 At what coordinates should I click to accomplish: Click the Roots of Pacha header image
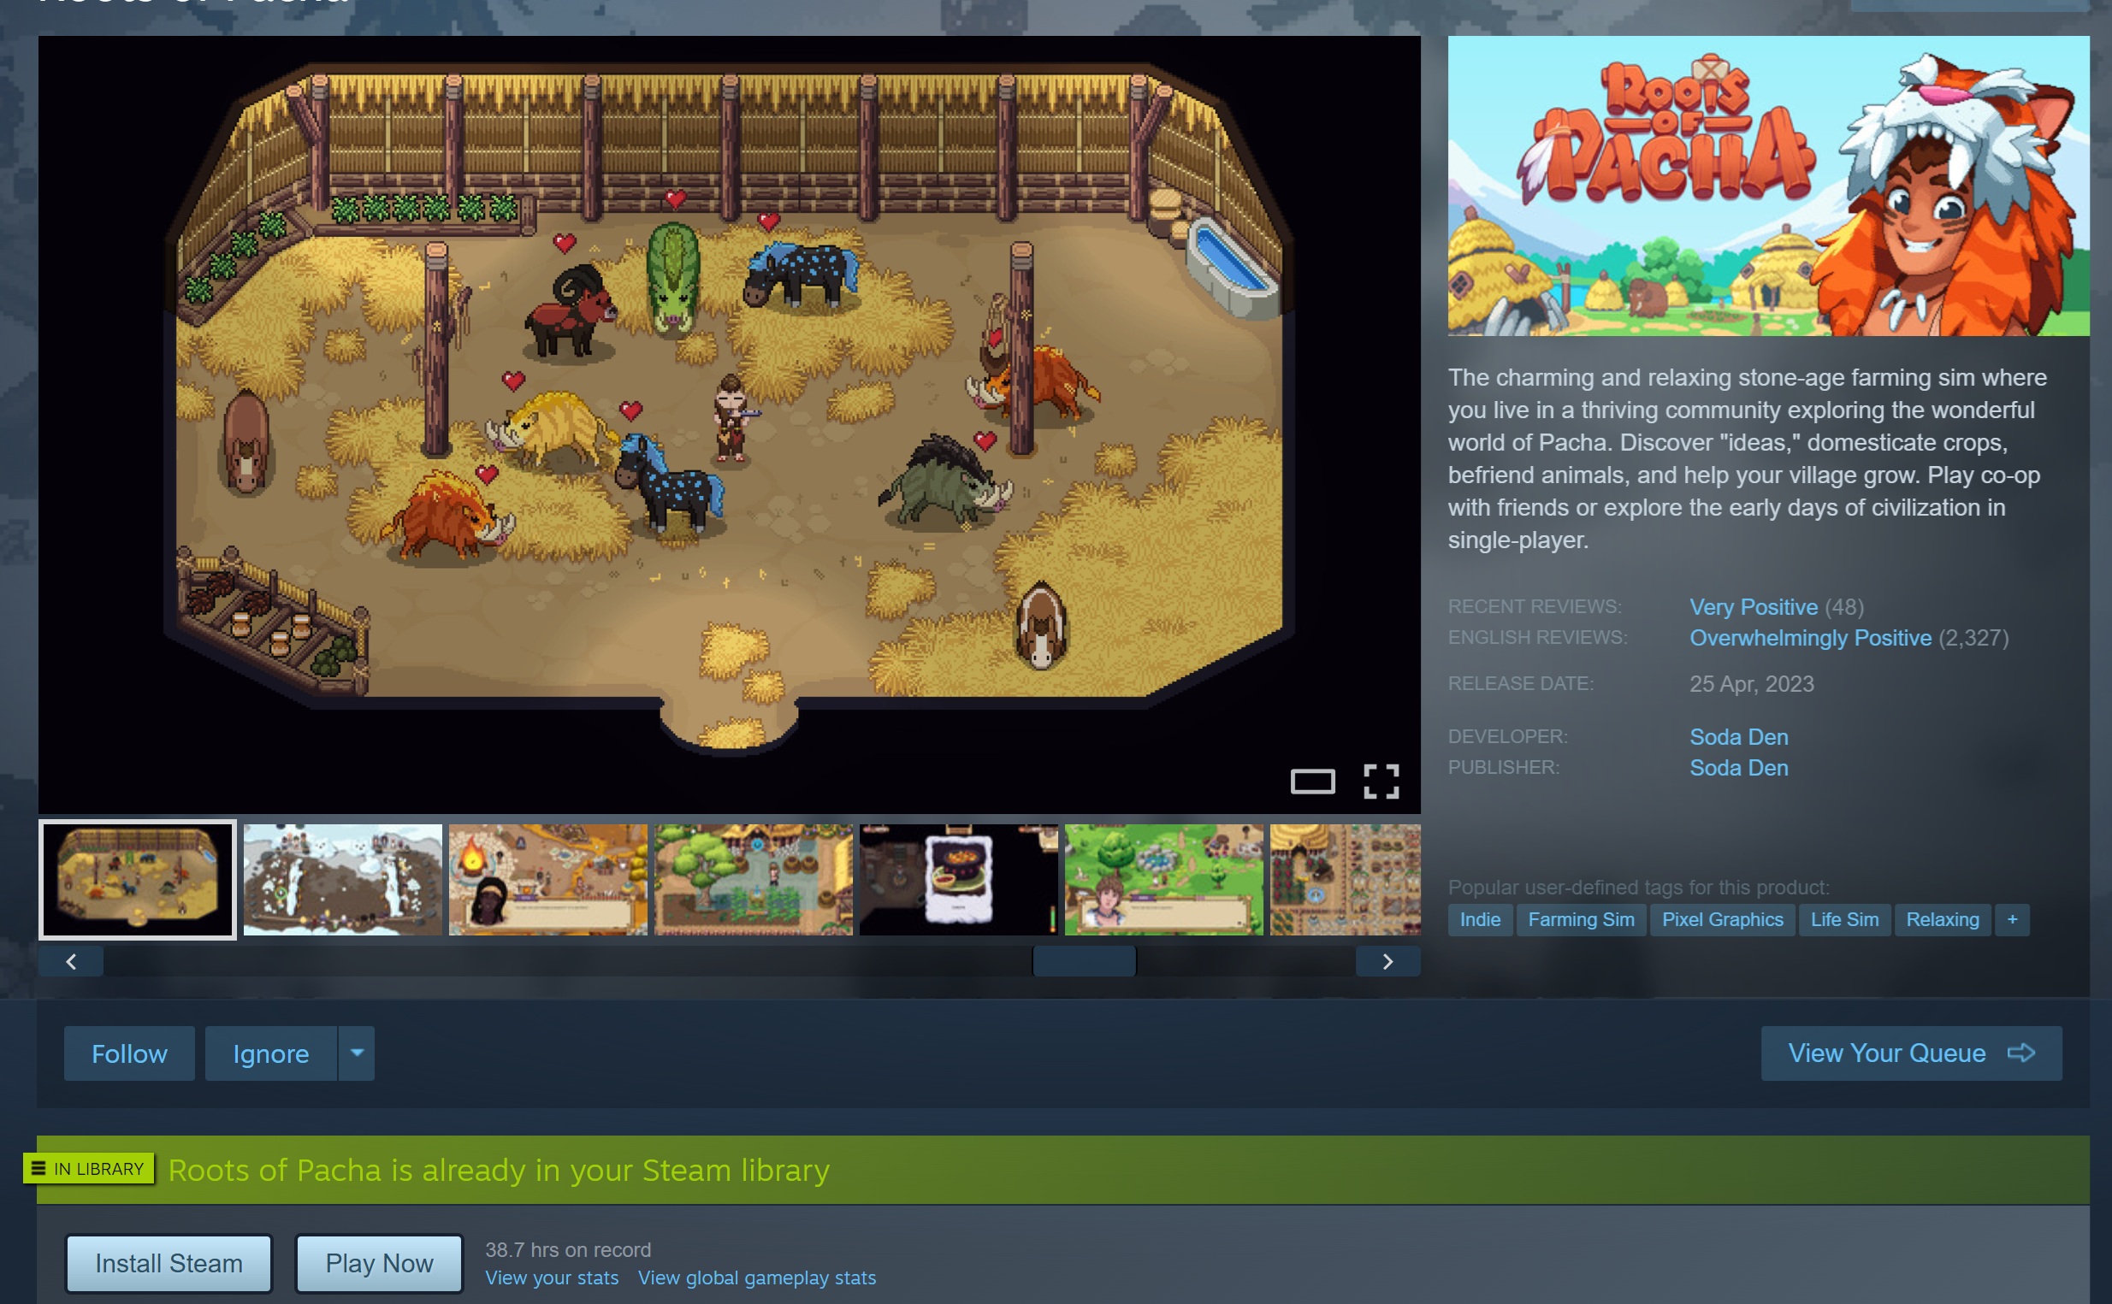pos(1768,186)
